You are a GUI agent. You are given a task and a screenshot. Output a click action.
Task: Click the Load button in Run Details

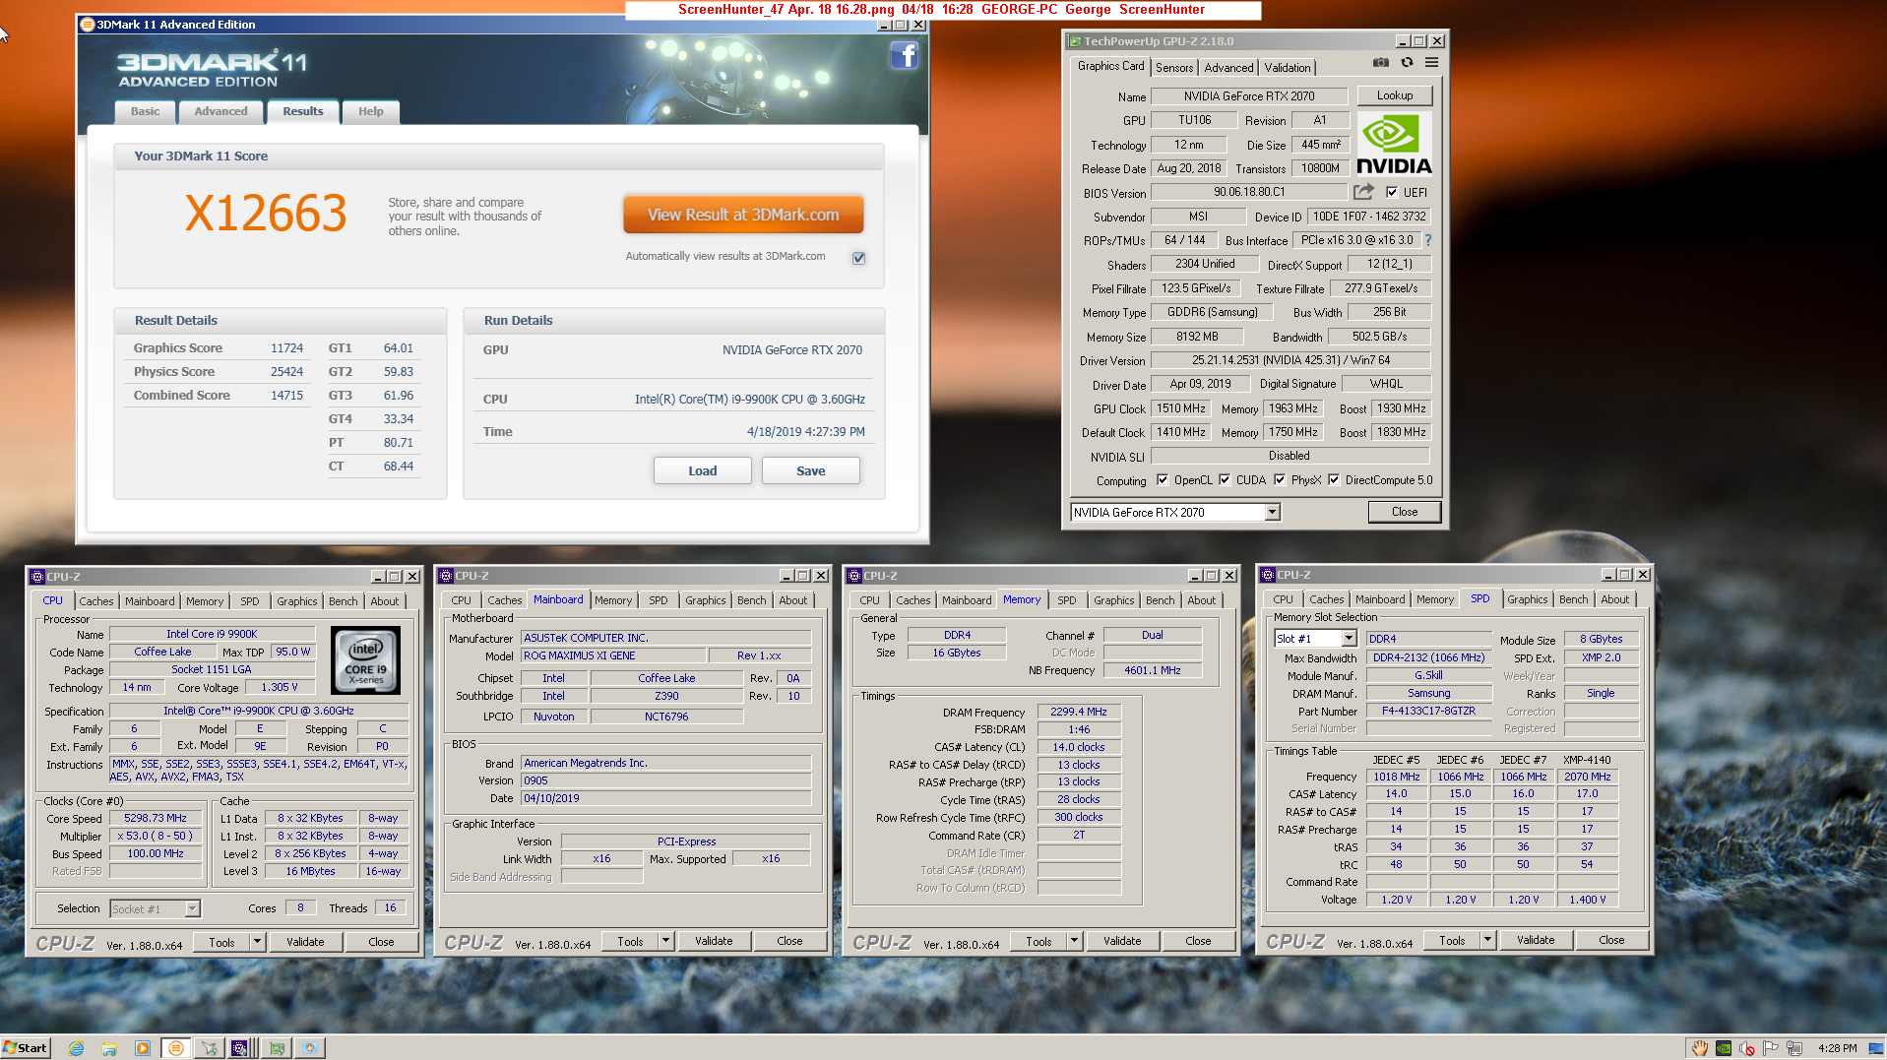pyautogui.click(x=702, y=470)
